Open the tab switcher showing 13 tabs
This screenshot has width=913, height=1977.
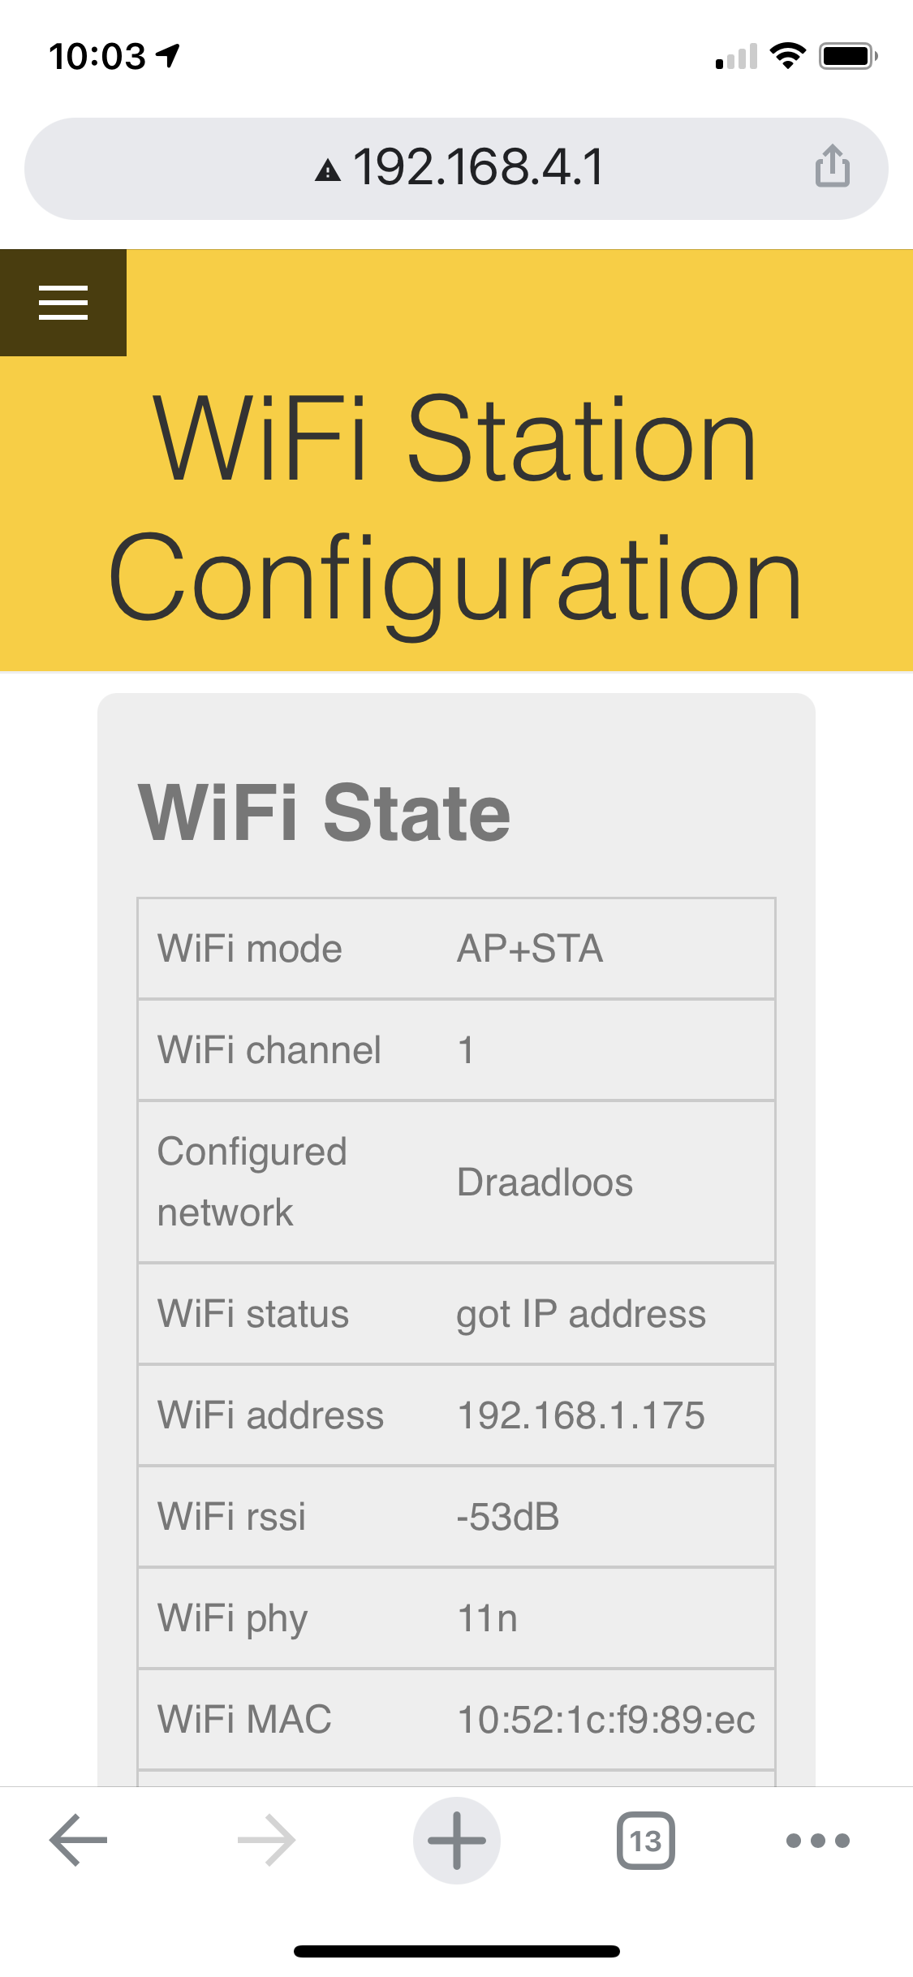click(645, 1840)
